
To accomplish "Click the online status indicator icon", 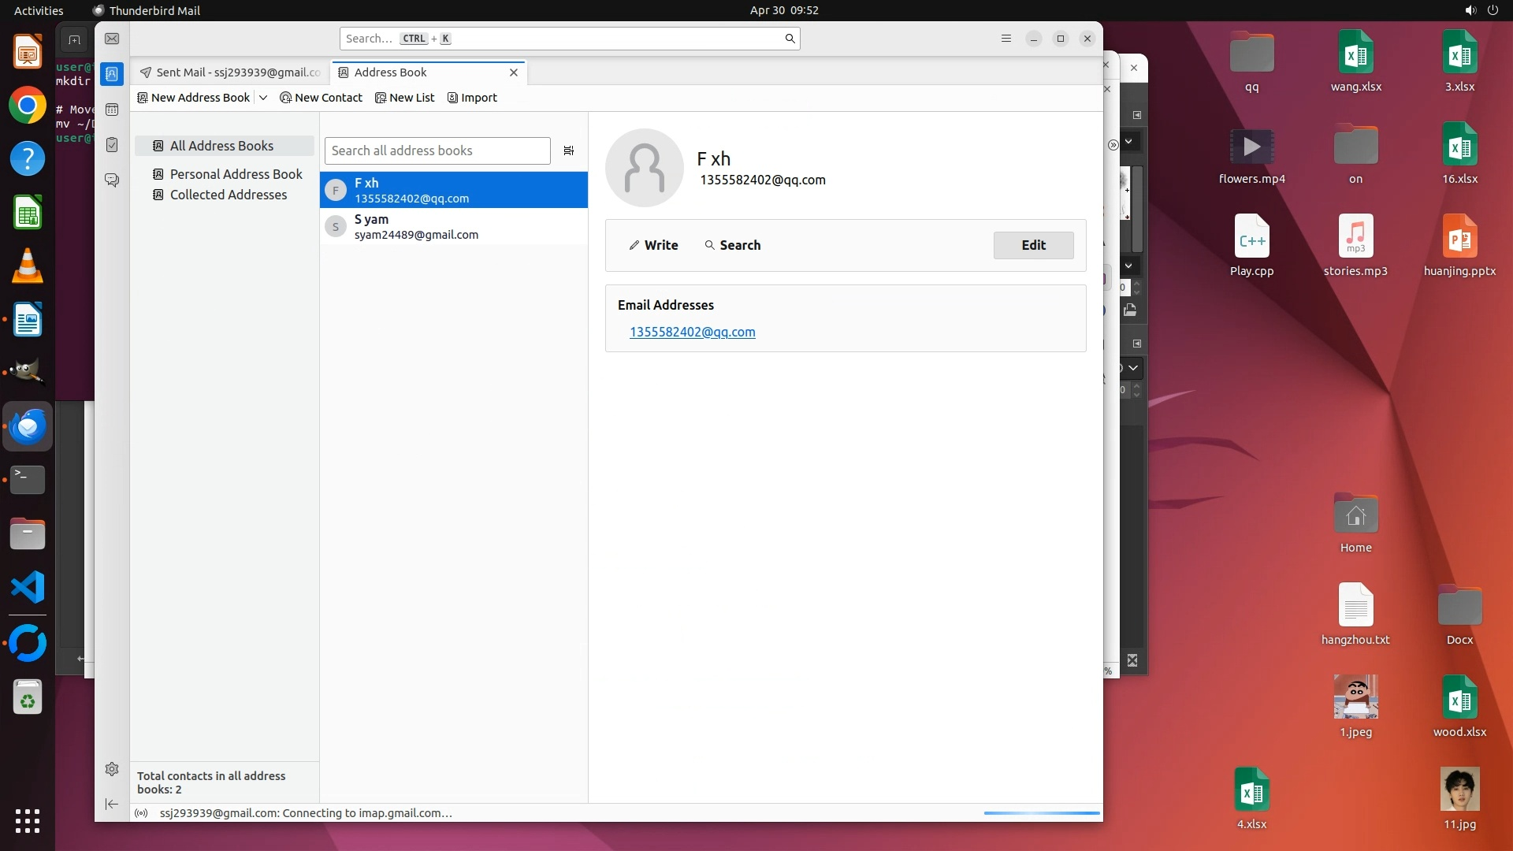I will coord(141,813).
